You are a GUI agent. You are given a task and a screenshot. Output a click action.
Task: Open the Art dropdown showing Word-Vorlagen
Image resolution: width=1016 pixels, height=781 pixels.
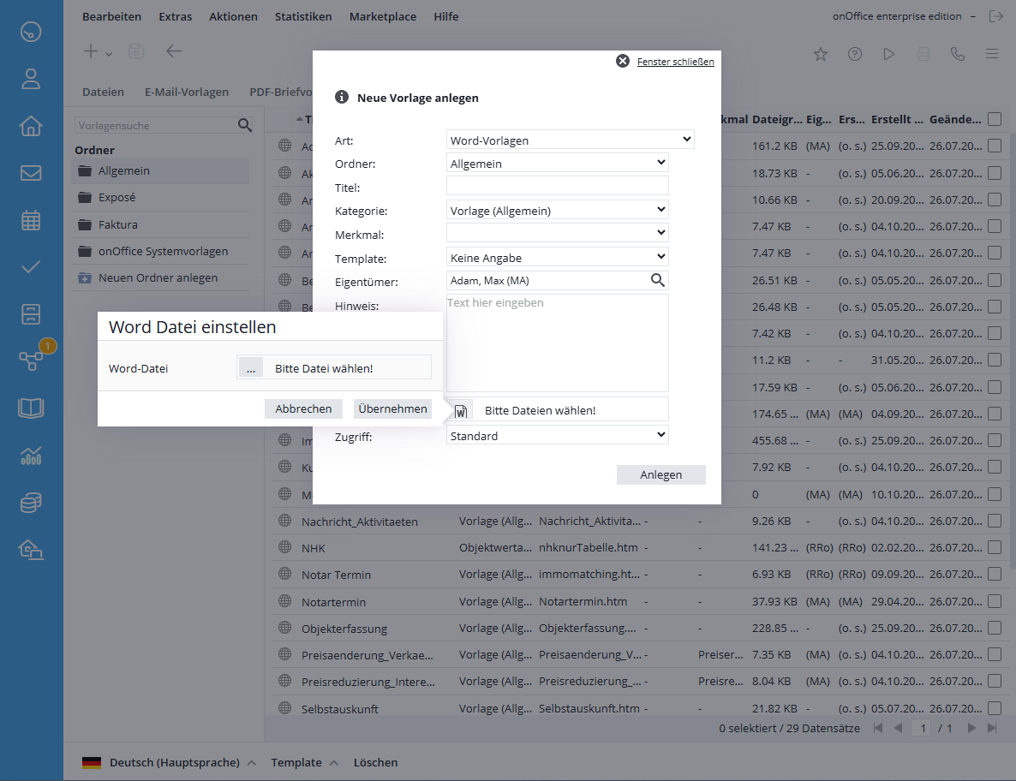coord(570,140)
